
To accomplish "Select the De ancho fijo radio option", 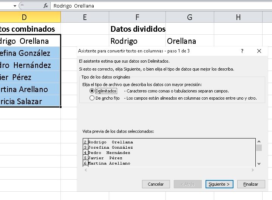I will coord(92,98).
